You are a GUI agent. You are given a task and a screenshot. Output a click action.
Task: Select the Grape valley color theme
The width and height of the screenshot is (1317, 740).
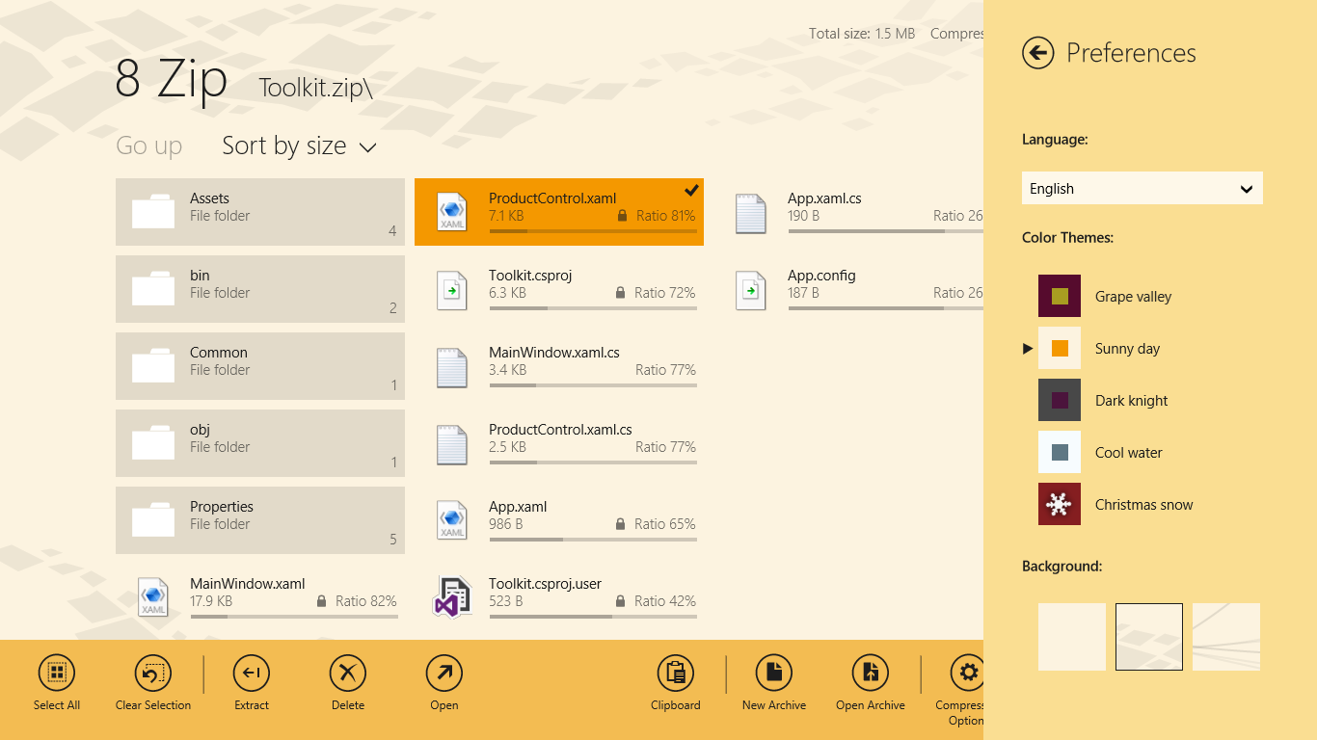(1105, 296)
